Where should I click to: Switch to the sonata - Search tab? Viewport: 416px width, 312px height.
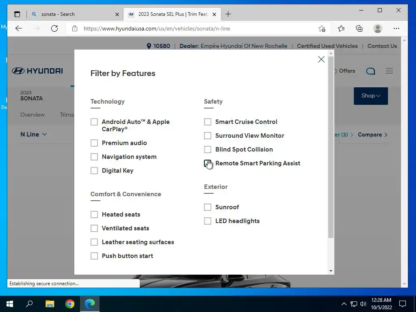point(75,14)
